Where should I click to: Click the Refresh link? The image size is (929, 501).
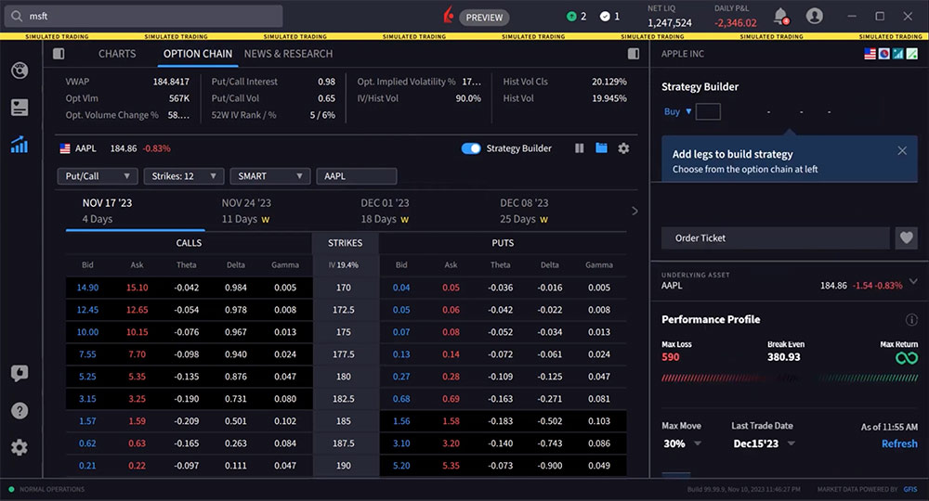coord(898,443)
